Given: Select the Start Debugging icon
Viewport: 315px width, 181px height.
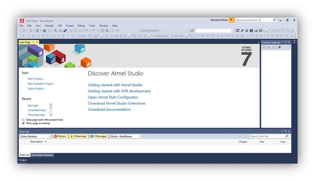Looking at the screenshot, I should [x=112, y=30].
